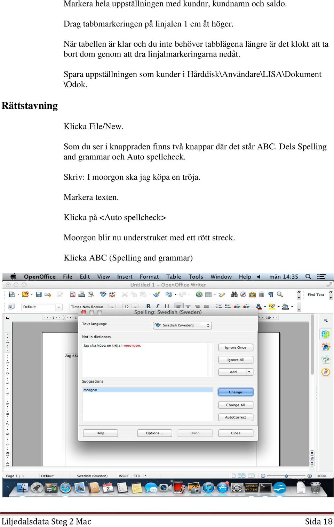
Task: Click the Trash icon in Dock
Action: point(315,487)
